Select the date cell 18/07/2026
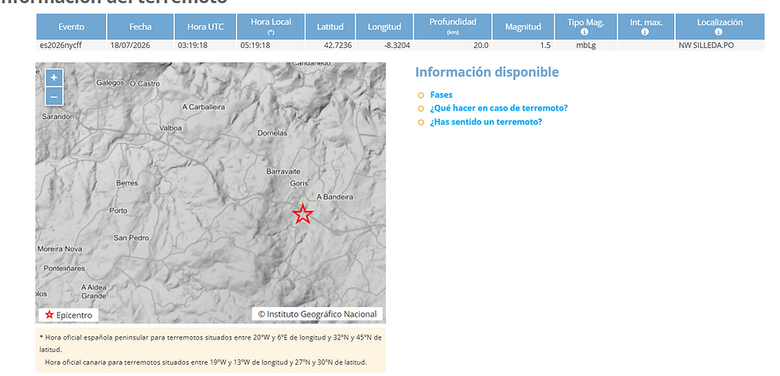 pyautogui.click(x=140, y=45)
